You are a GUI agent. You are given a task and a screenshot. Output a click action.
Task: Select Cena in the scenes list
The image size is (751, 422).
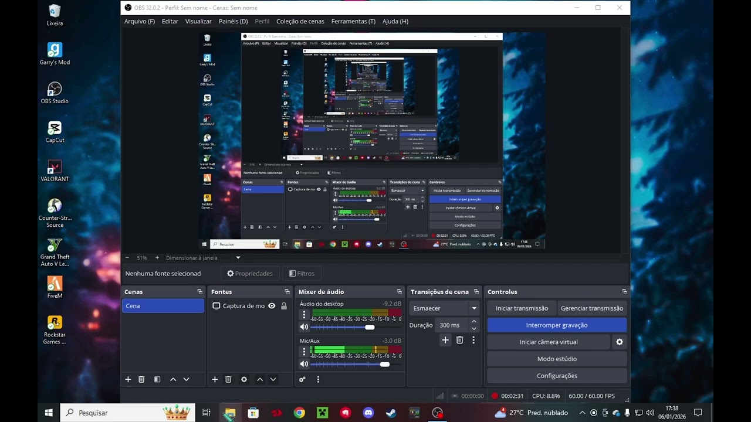[x=163, y=306]
